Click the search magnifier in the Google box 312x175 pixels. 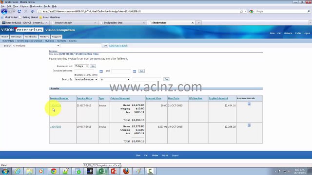click(309, 11)
